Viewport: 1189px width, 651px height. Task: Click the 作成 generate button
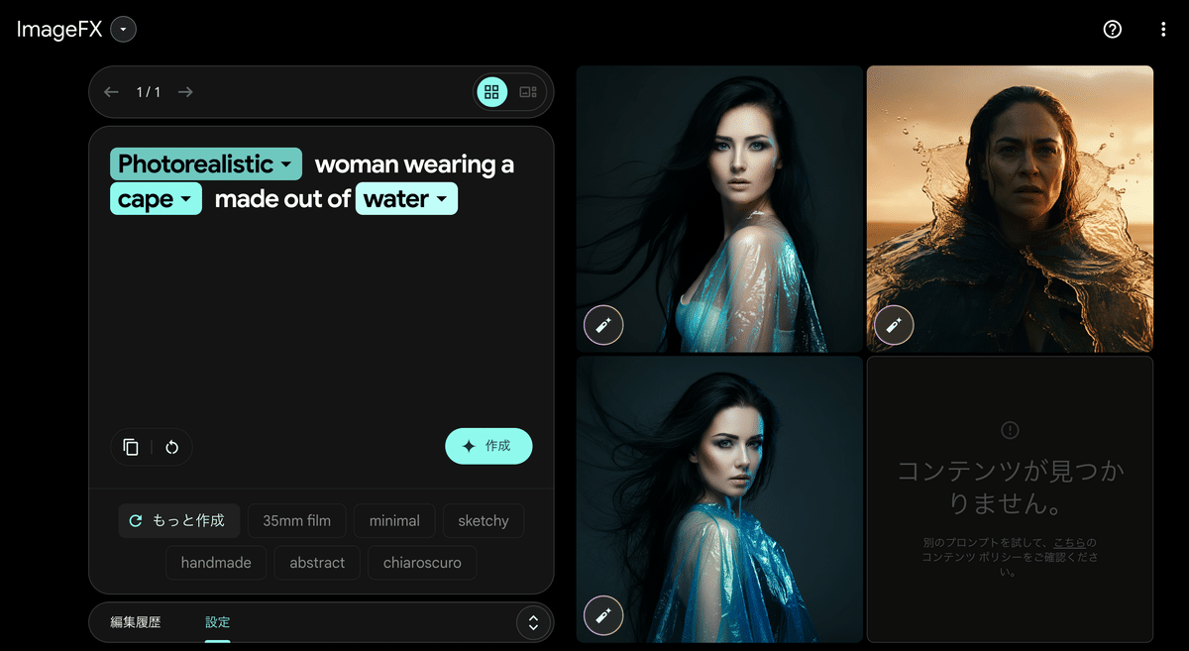click(x=488, y=446)
